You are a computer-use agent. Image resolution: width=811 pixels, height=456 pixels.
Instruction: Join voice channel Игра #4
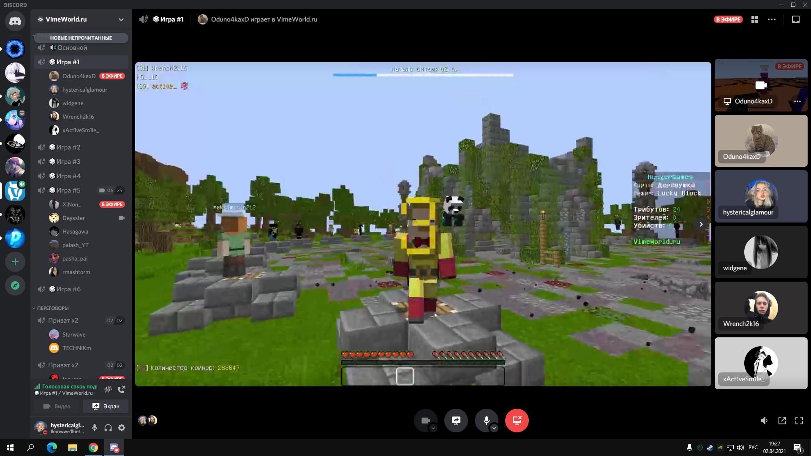pyautogui.click(x=81, y=176)
